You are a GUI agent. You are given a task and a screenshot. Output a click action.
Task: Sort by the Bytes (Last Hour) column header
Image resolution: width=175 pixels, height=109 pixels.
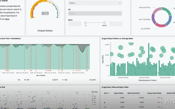coord(134,93)
